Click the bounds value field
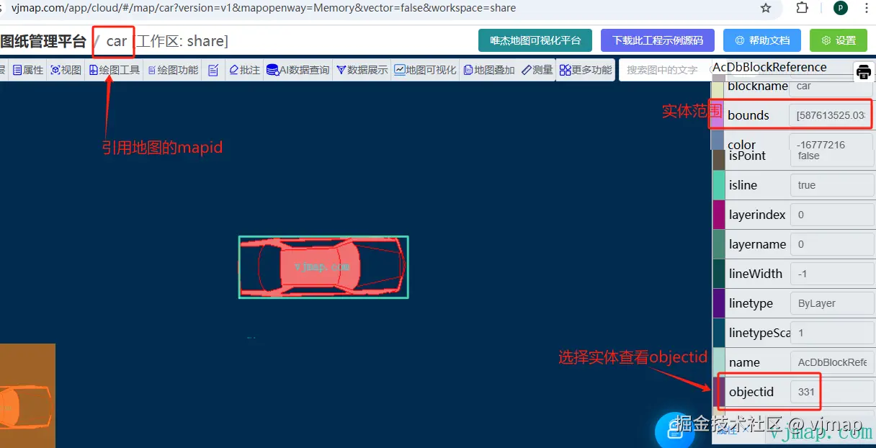The image size is (876, 448). pos(831,115)
